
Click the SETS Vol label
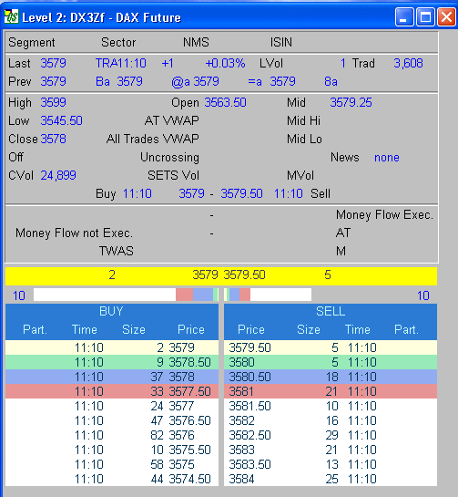[x=173, y=175]
